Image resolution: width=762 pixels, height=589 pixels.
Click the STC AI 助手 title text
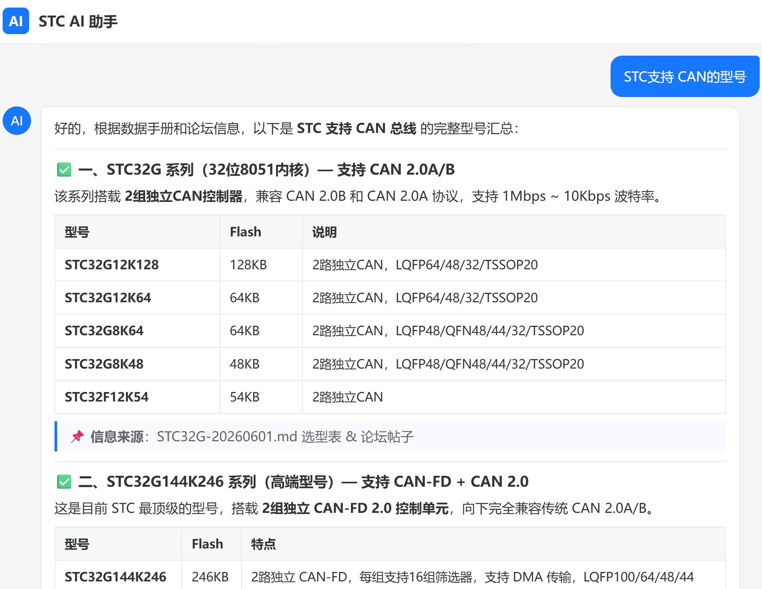point(78,21)
